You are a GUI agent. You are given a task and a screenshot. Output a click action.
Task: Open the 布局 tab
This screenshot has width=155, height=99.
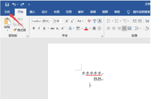click(x=57, y=12)
